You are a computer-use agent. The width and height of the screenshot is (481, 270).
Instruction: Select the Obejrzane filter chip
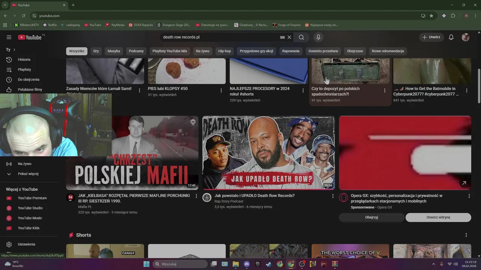(355, 51)
